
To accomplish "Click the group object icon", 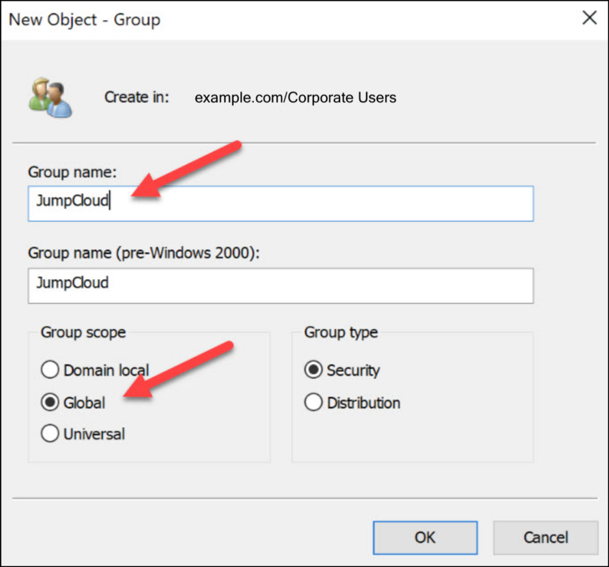I will click(51, 98).
